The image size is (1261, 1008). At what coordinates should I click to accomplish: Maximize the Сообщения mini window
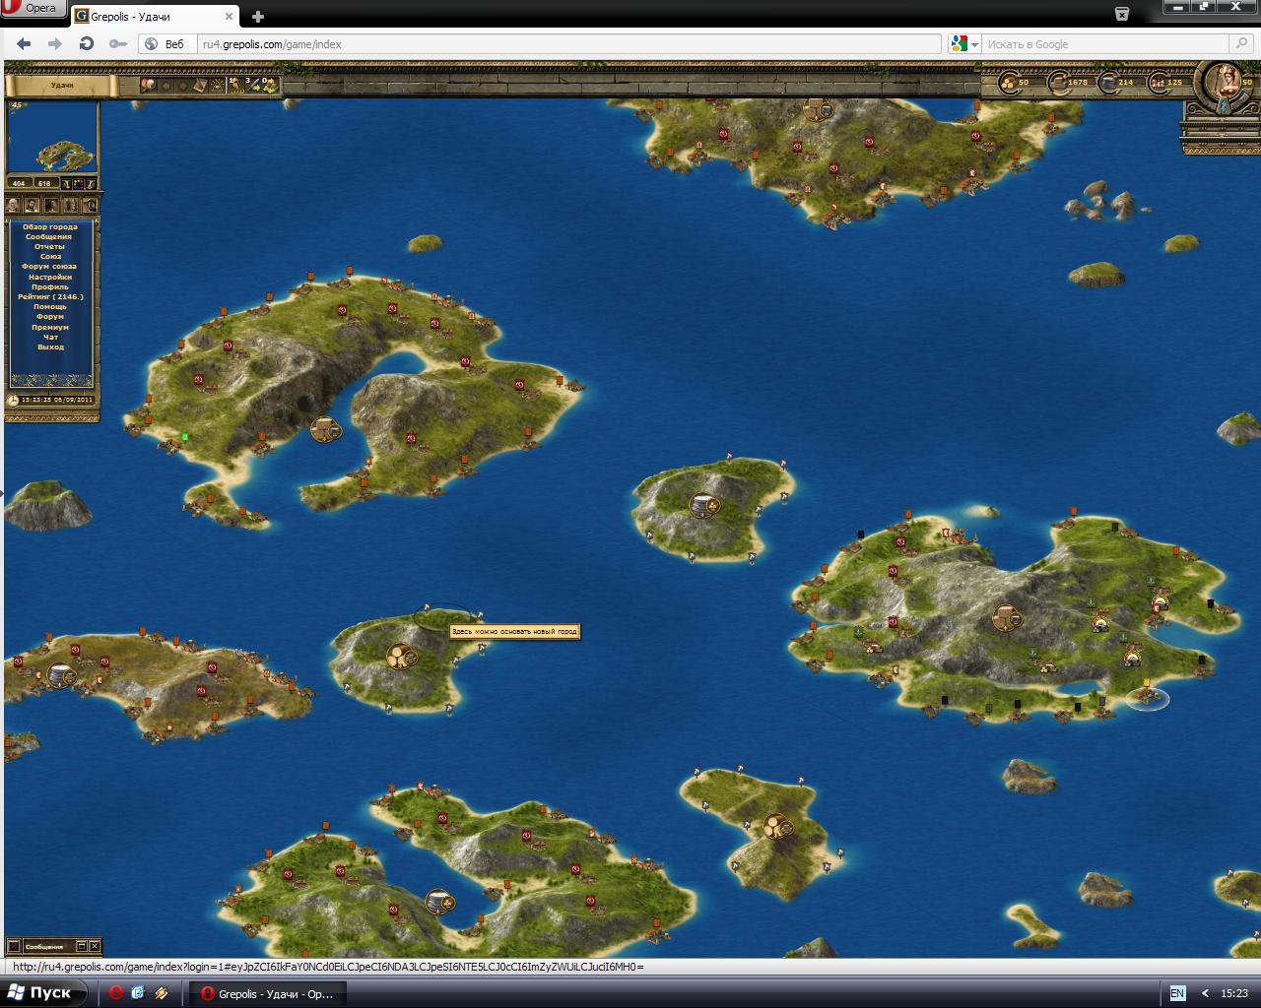[x=82, y=947]
